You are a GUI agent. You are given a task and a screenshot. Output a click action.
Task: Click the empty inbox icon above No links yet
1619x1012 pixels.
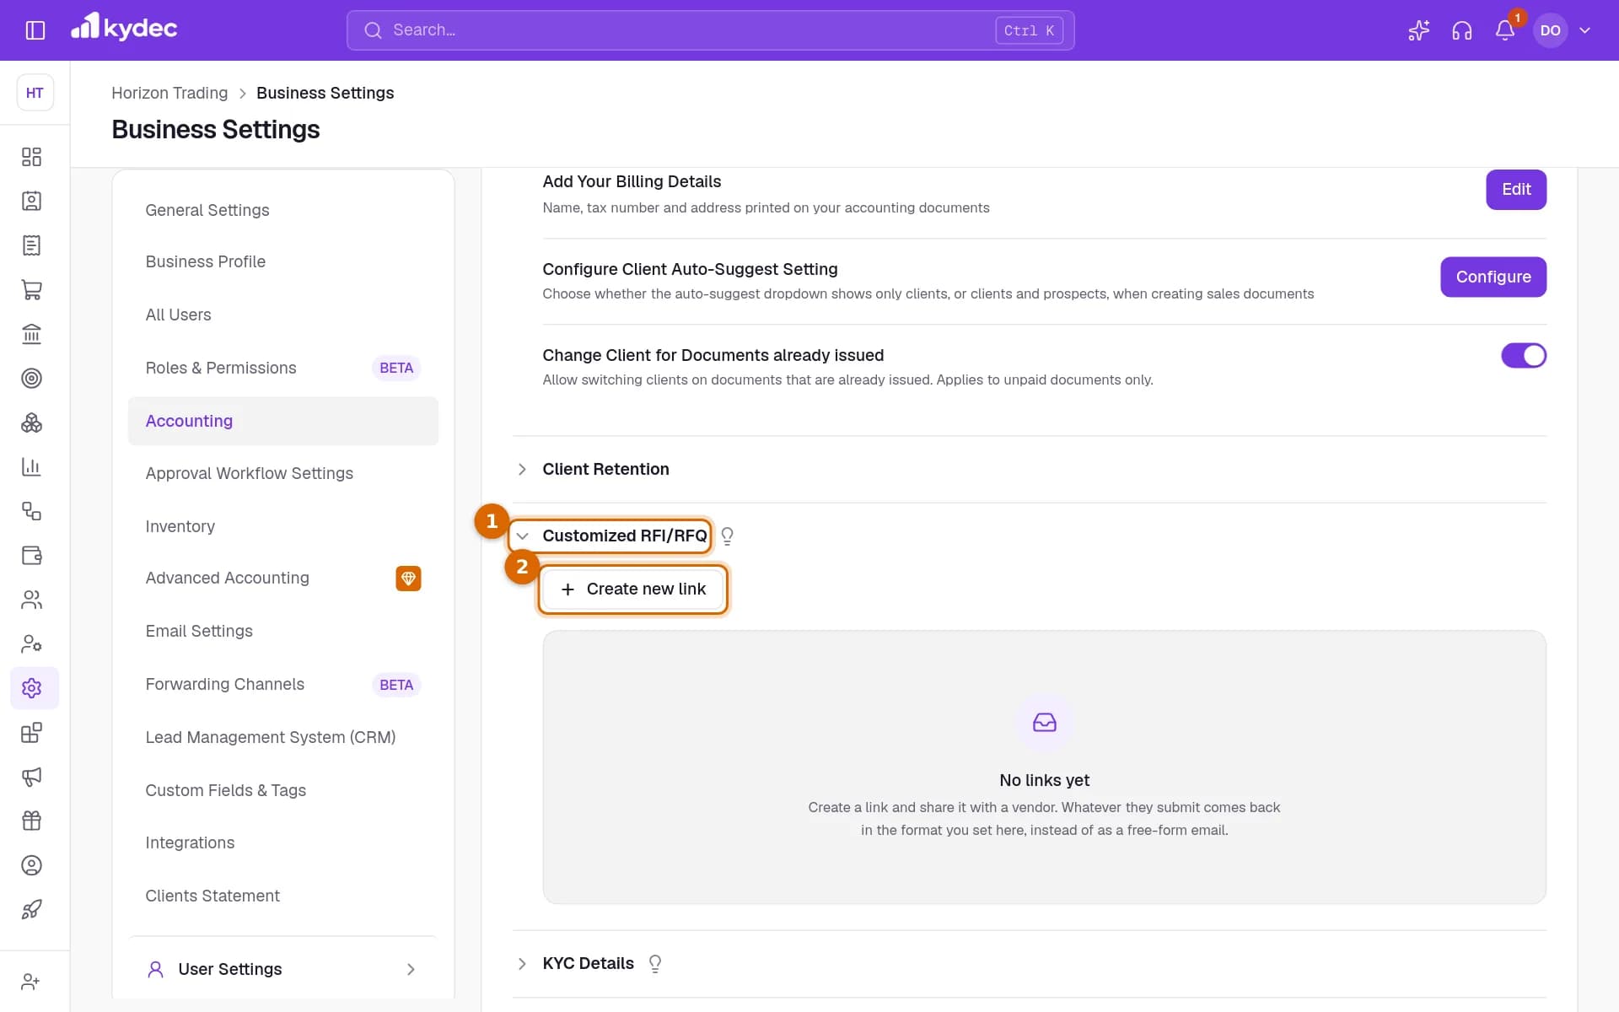pos(1044,723)
